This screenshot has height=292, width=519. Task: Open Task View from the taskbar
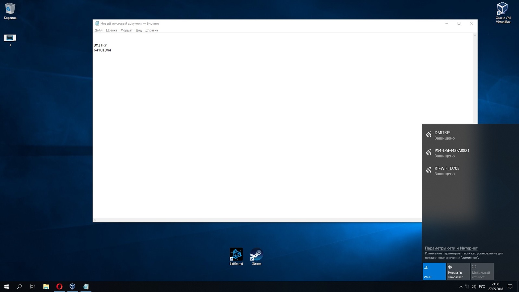32,286
